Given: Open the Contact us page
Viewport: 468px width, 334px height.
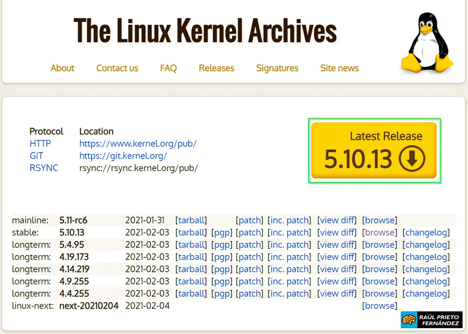Looking at the screenshot, I should [117, 68].
